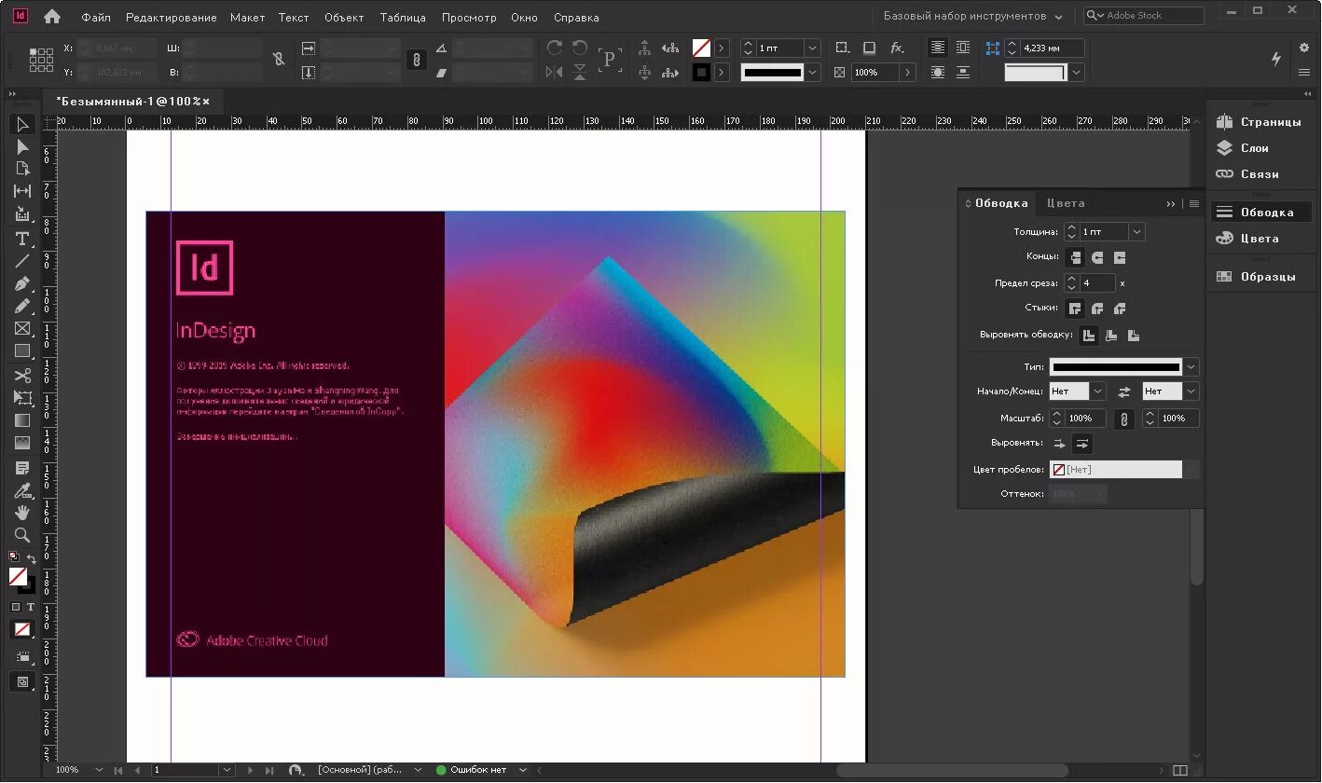Viewport: 1322px width, 783px height.
Task: Choose the Hand tool
Action: (21, 513)
